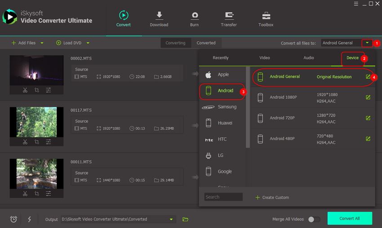Switch to the Audio format tab
This screenshot has width=382, height=228.
[309, 57]
